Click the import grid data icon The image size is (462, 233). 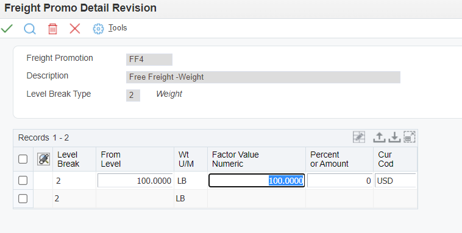click(394, 137)
